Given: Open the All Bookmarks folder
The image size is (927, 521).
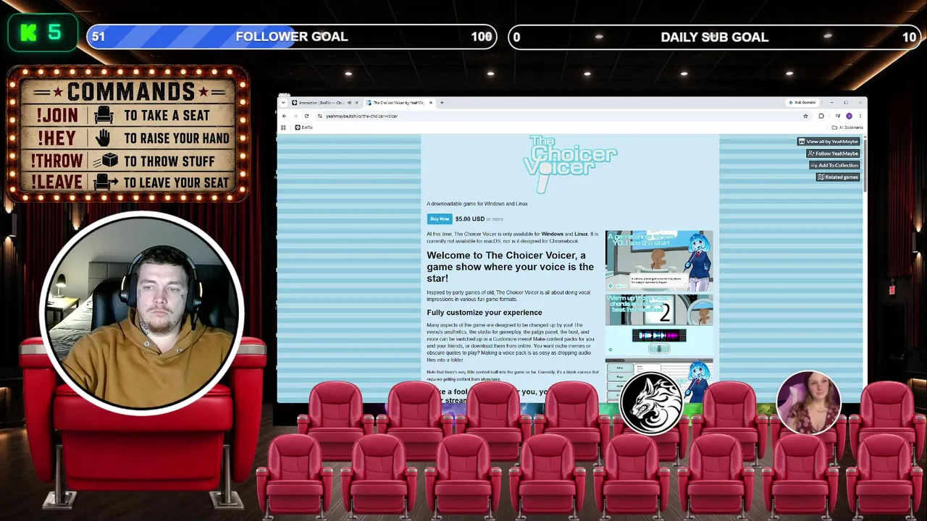Looking at the screenshot, I should tap(847, 127).
